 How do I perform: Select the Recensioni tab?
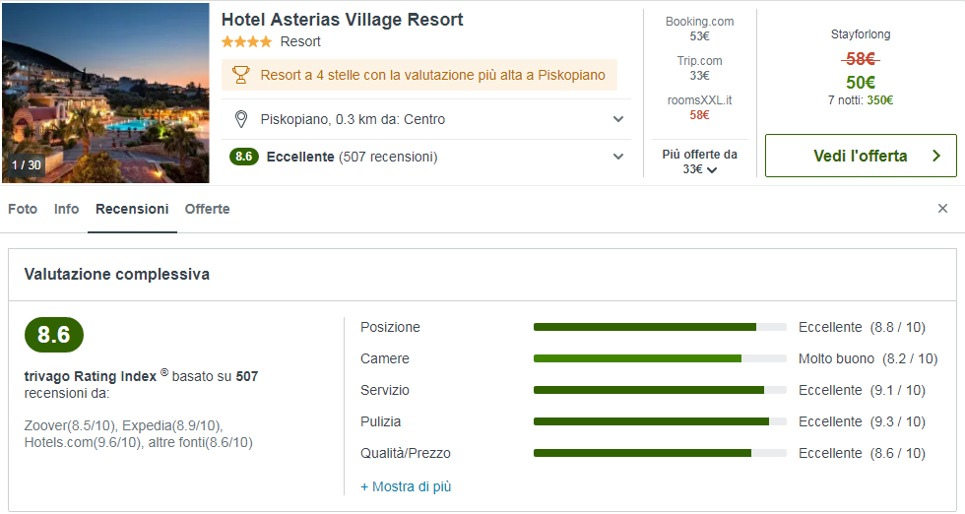(132, 209)
